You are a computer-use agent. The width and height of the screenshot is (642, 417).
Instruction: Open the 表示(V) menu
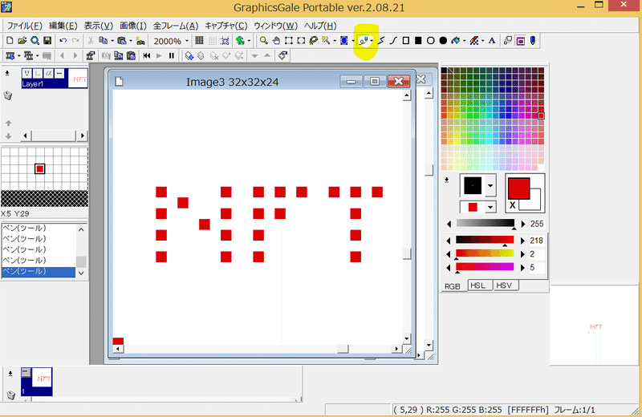98,26
